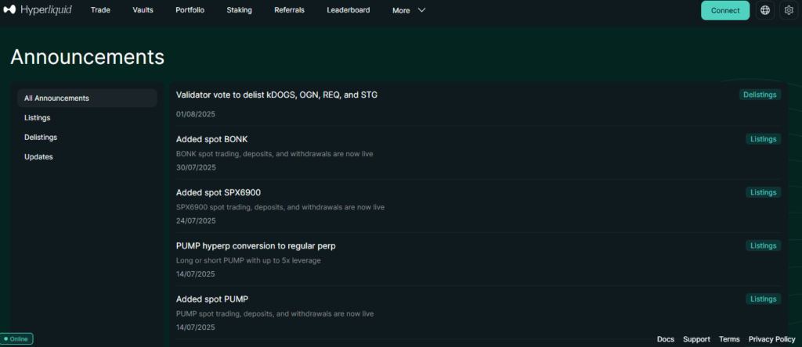The height and width of the screenshot is (347, 802).
Task: Click the Listings tag on Added spot BONK
Action: coord(763,139)
